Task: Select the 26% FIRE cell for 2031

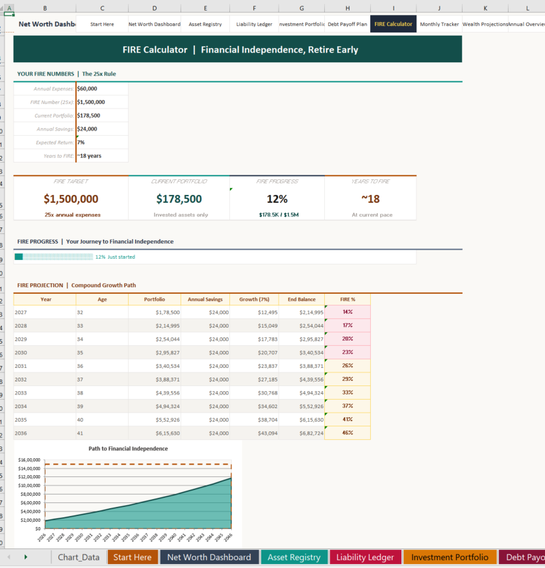Action: [x=348, y=365]
